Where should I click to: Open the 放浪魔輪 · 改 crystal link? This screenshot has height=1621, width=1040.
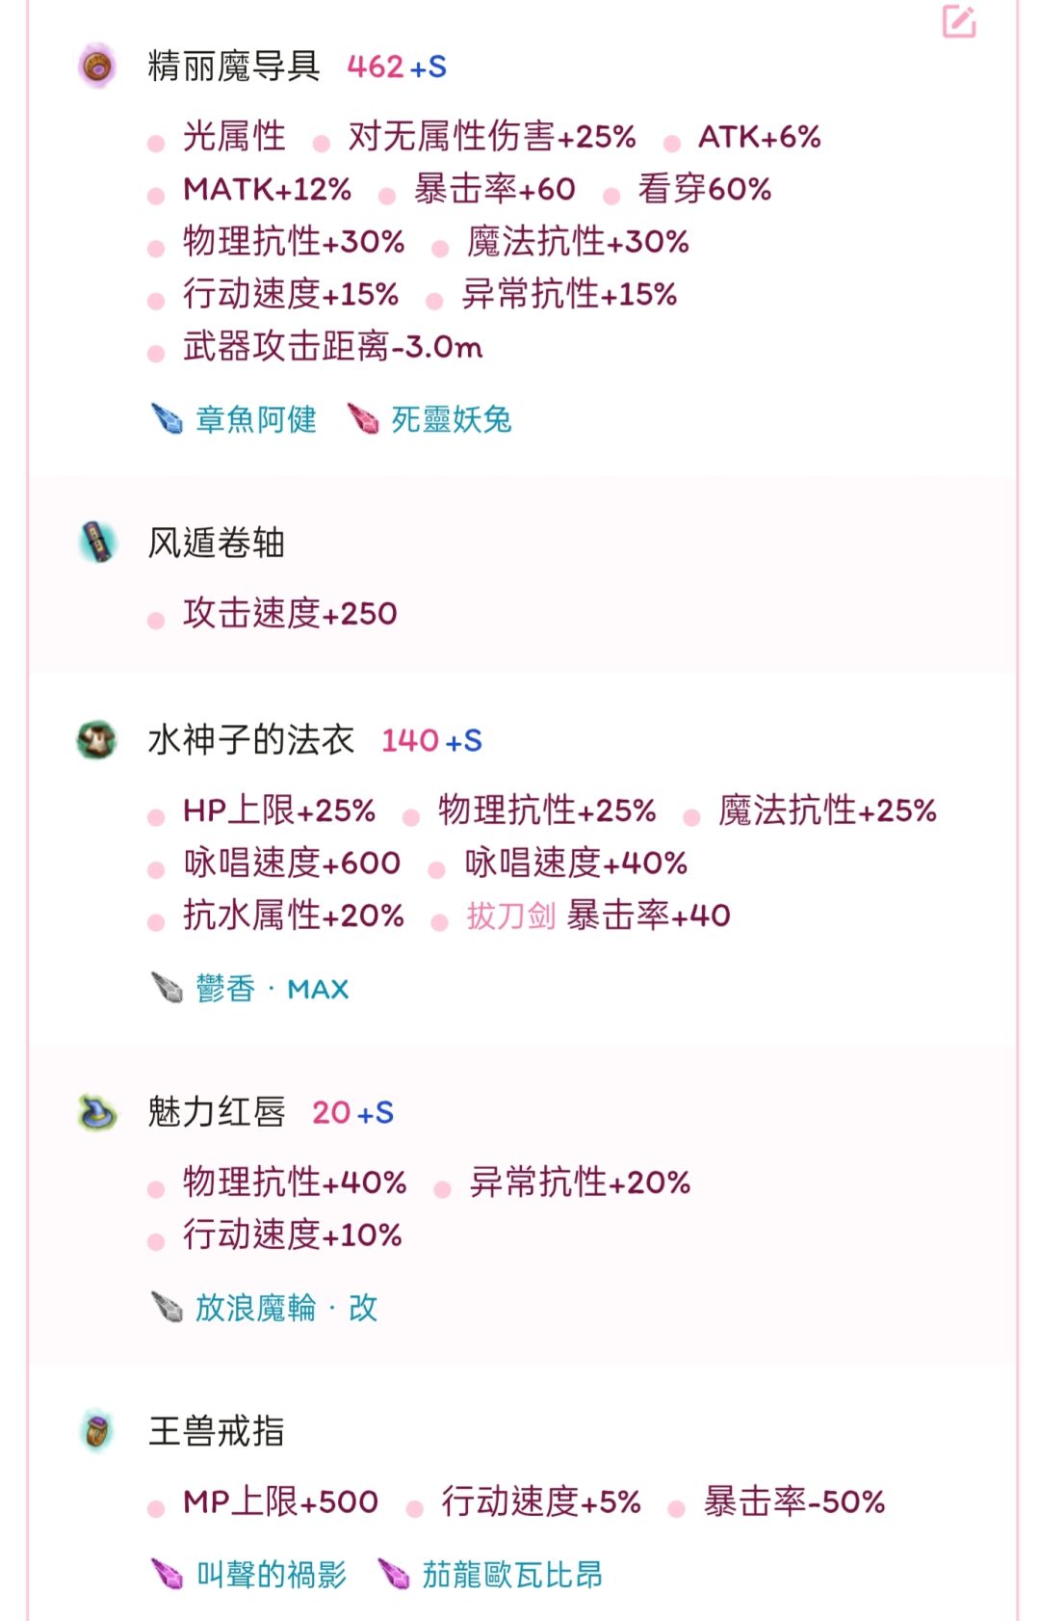pos(286,1308)
